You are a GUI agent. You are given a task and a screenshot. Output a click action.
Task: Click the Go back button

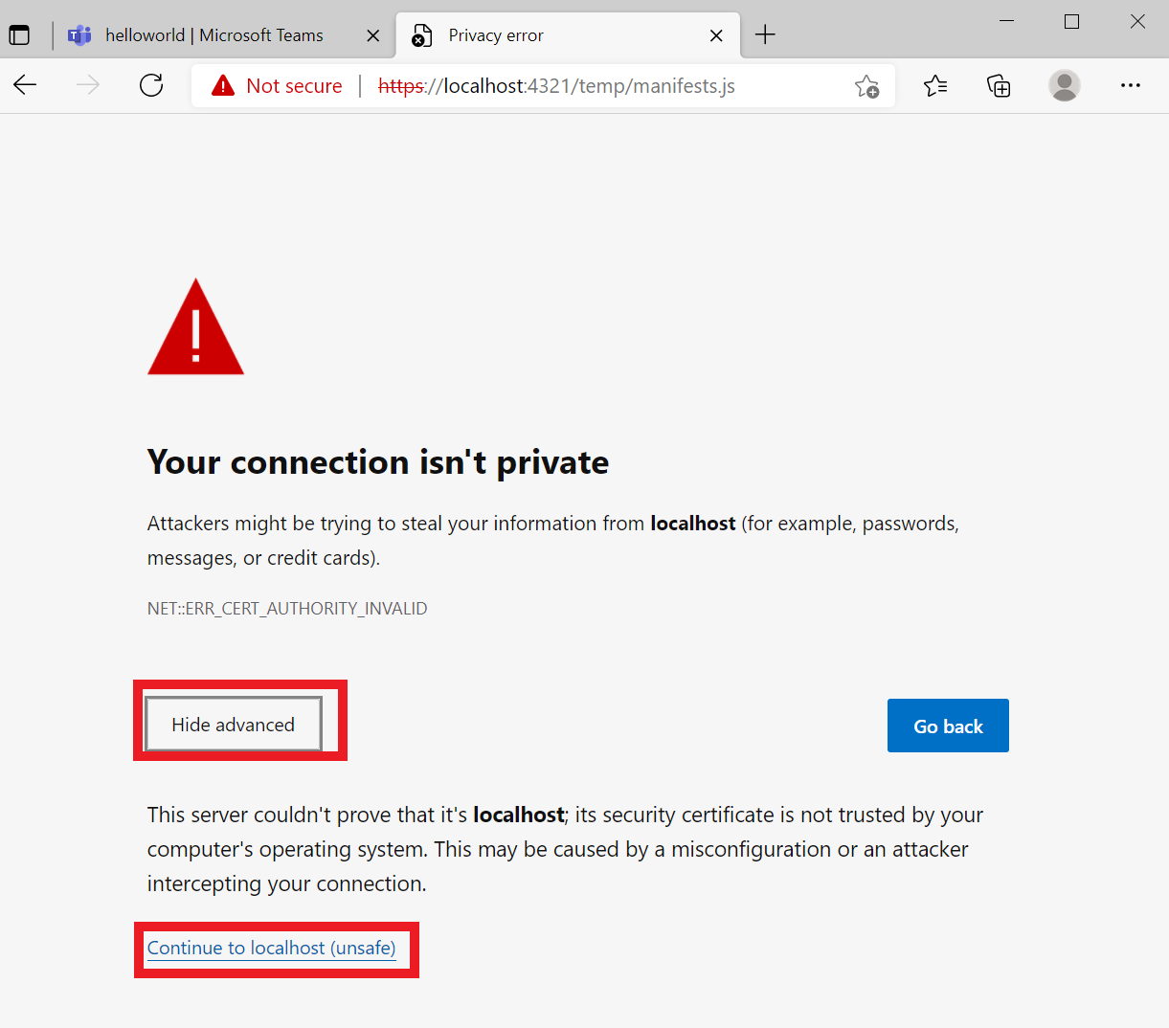click(x=948, y=726)
